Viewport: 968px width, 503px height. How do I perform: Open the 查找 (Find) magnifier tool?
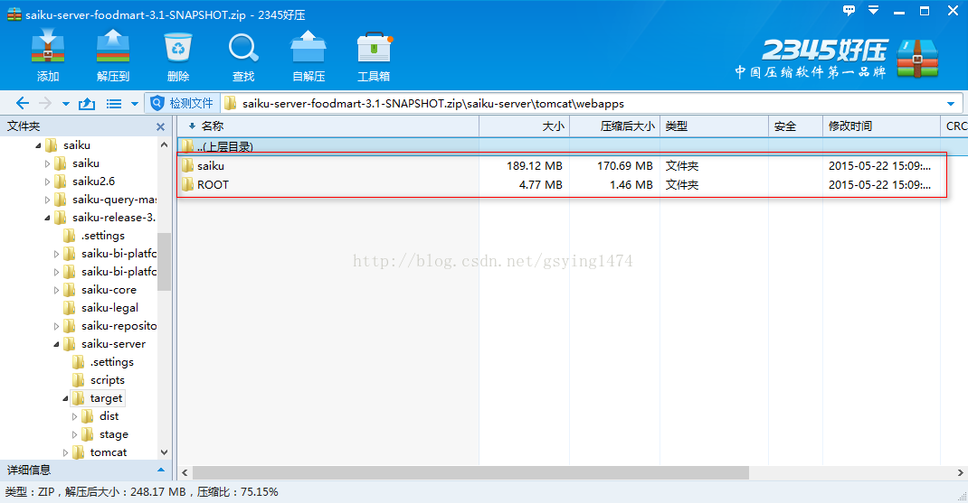243,48
